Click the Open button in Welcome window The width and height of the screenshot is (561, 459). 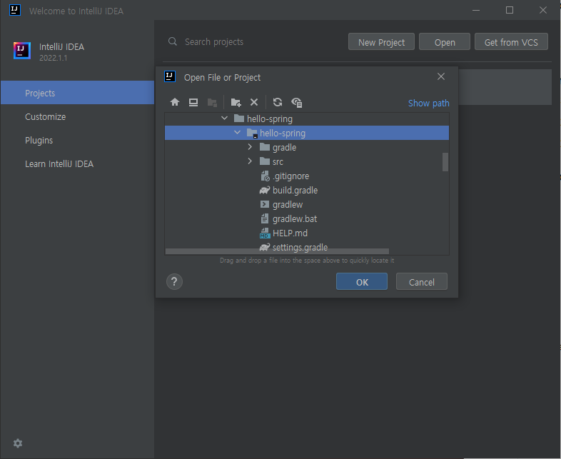pos(445,42)
